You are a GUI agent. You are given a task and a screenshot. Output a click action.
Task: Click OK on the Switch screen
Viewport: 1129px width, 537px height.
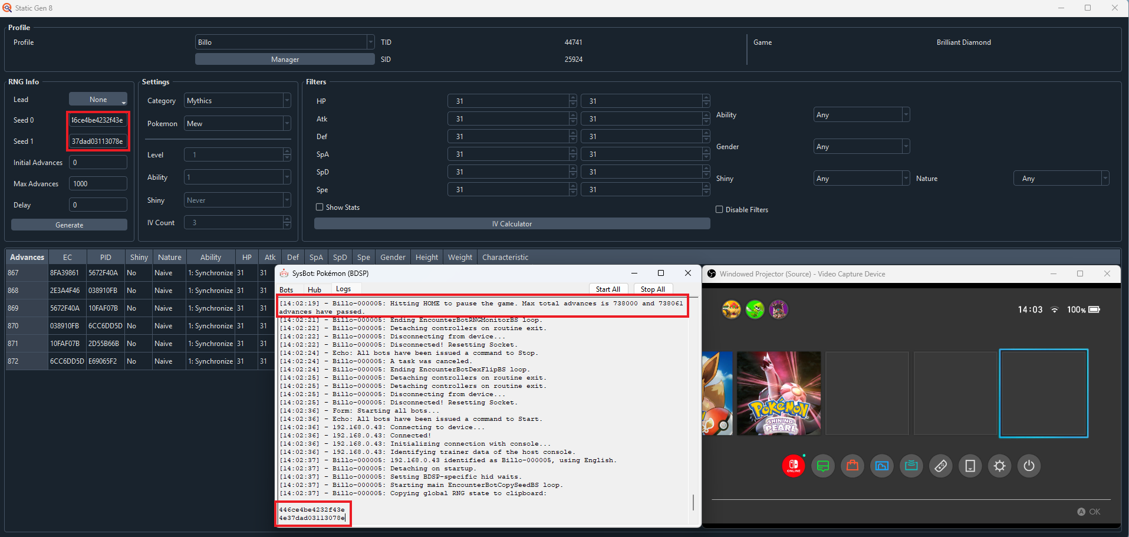tap(1089, 512)
